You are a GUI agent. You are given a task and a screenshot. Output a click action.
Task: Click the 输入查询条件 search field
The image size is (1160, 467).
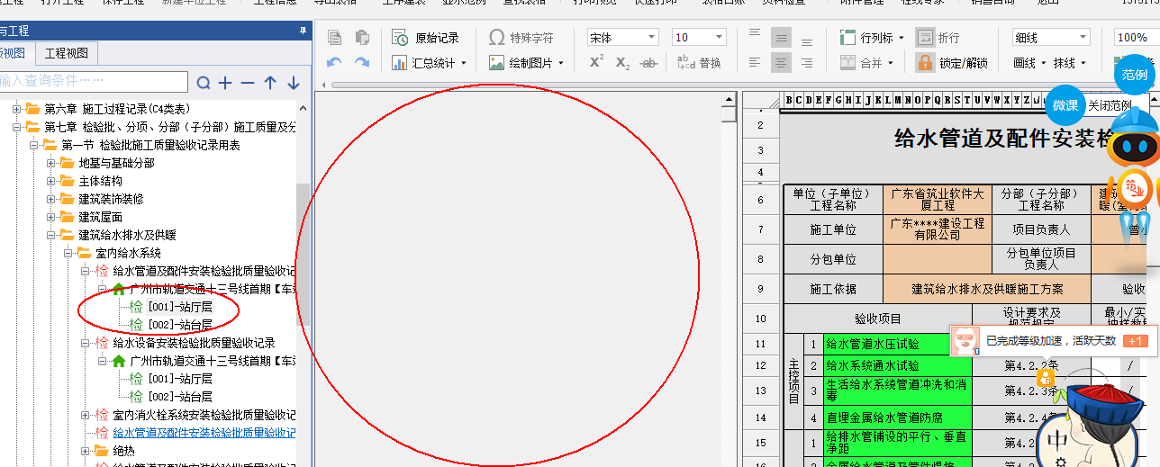94,82
